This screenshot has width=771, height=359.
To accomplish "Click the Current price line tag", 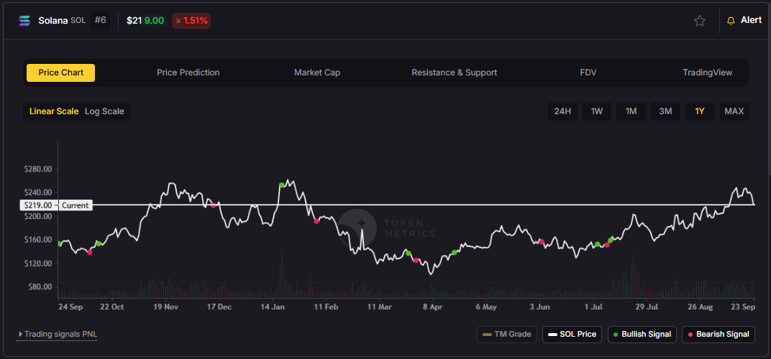I will click(x=76, y=205).
